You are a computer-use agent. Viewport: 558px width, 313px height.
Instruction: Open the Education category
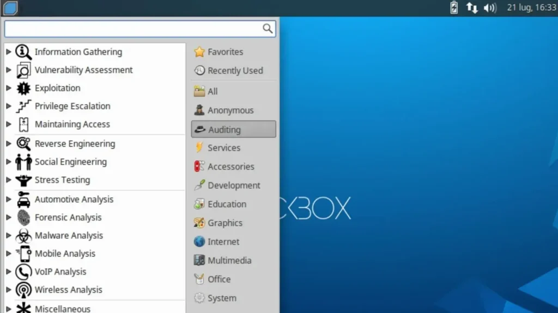(x=233, y=204)
